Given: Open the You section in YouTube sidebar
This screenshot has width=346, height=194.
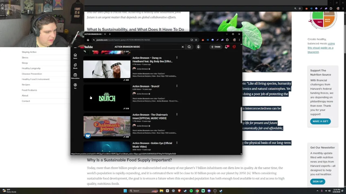Looking at the screenshot, I should tap(75, 86).
